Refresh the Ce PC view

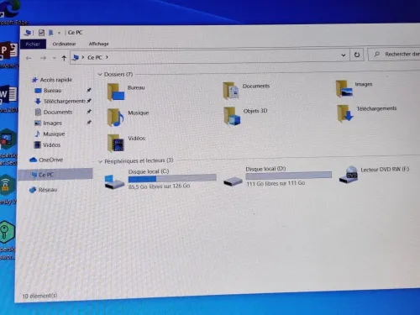[357, 55]
